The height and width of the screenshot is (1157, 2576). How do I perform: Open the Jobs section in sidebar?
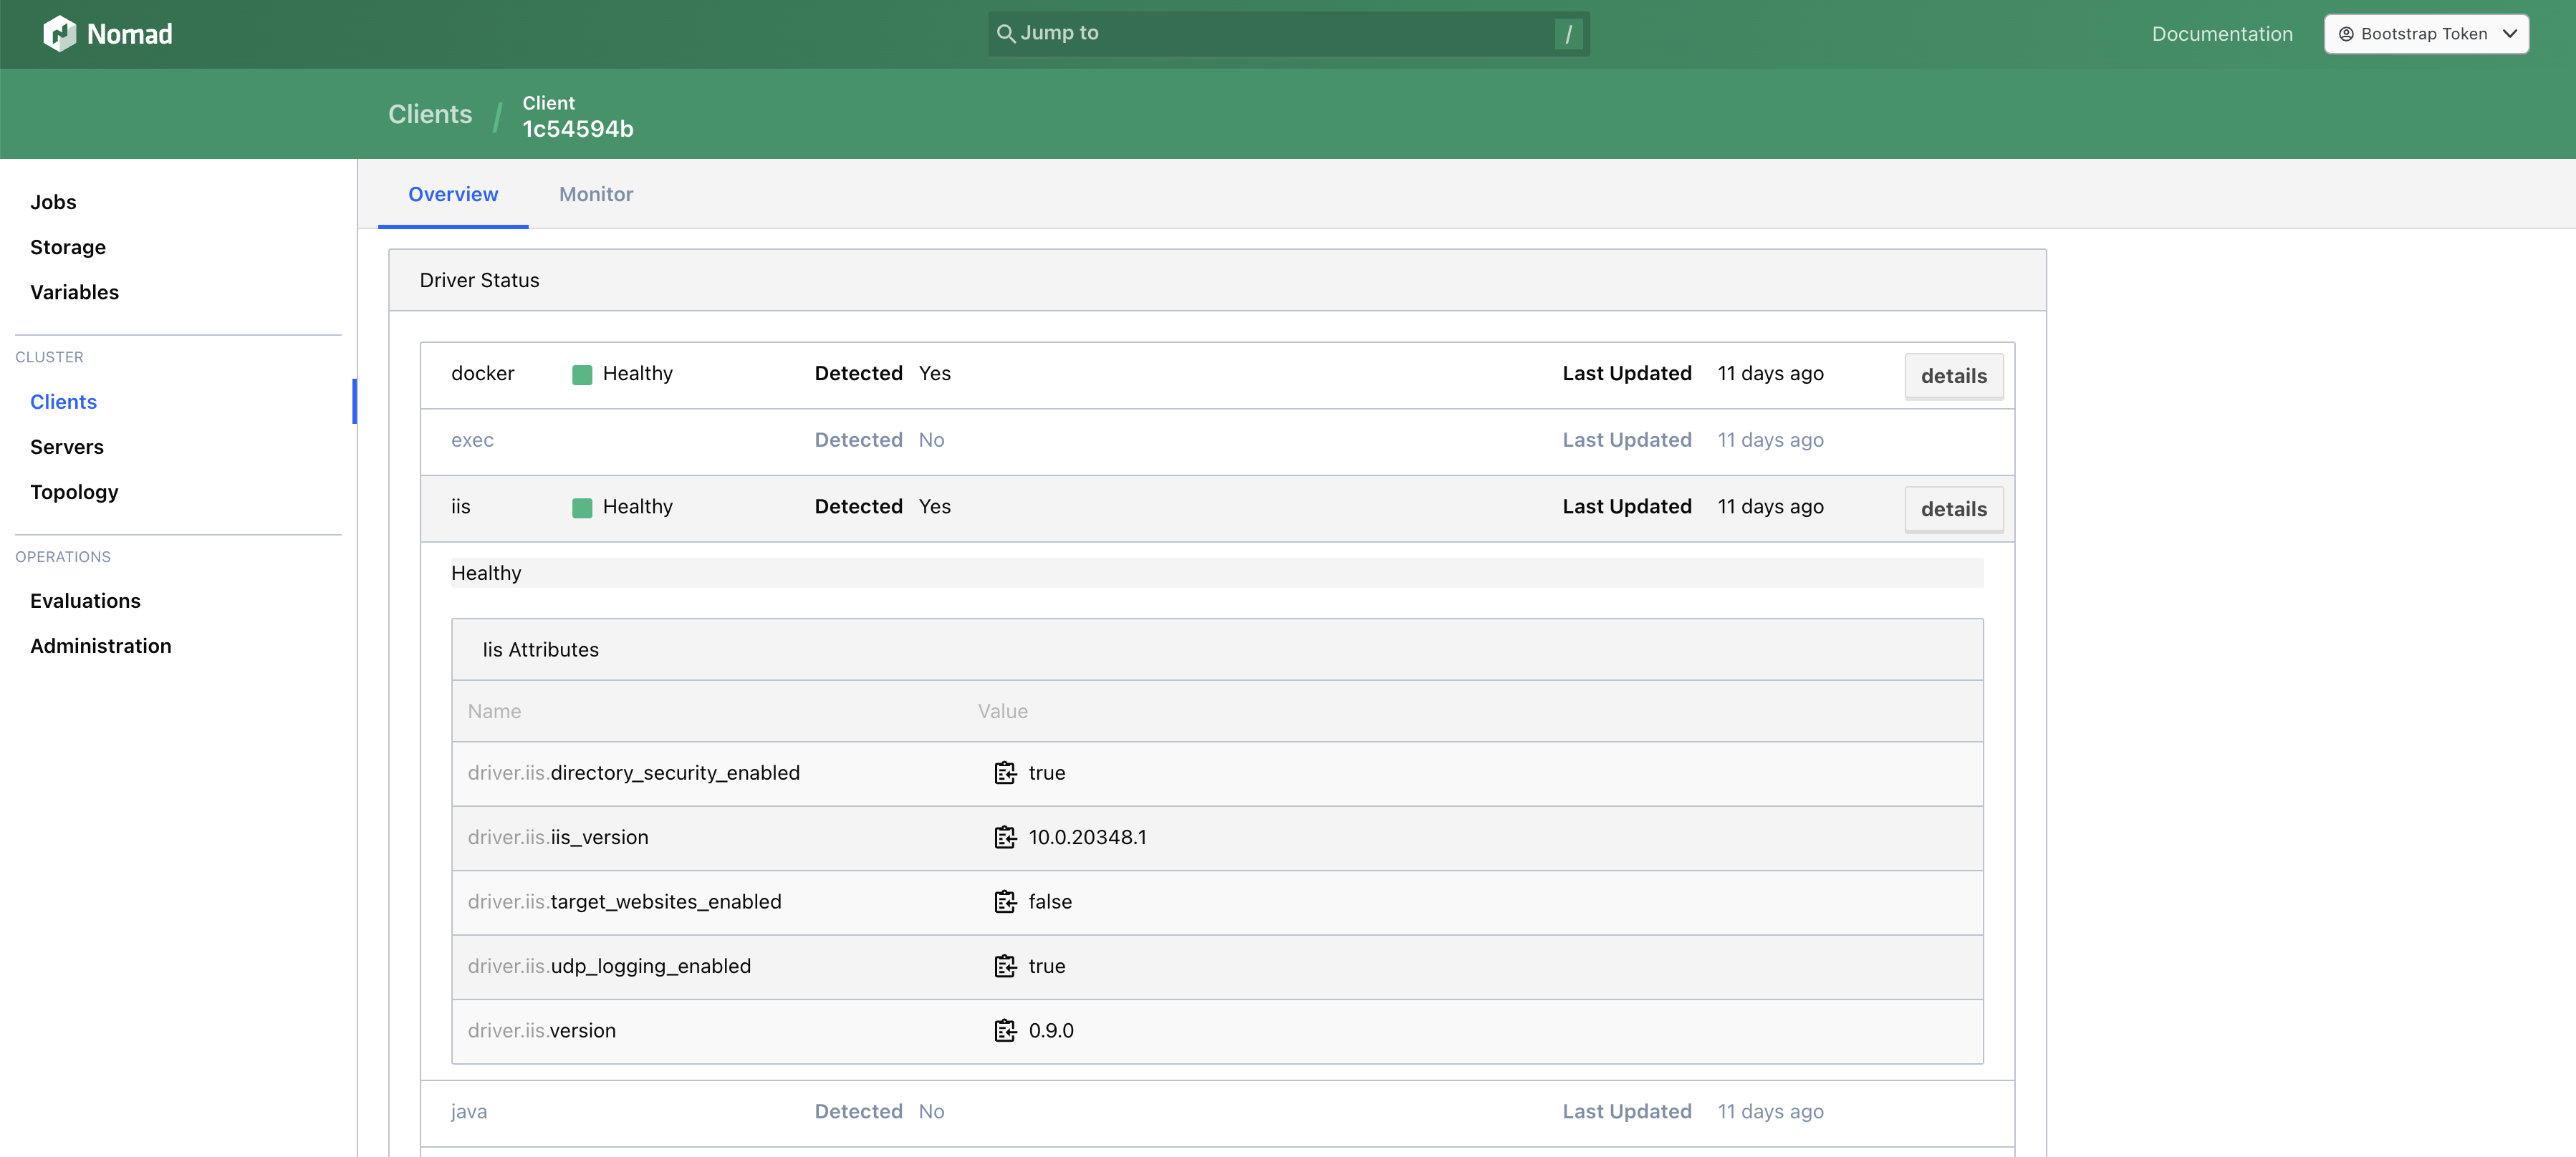coord(52,200)
